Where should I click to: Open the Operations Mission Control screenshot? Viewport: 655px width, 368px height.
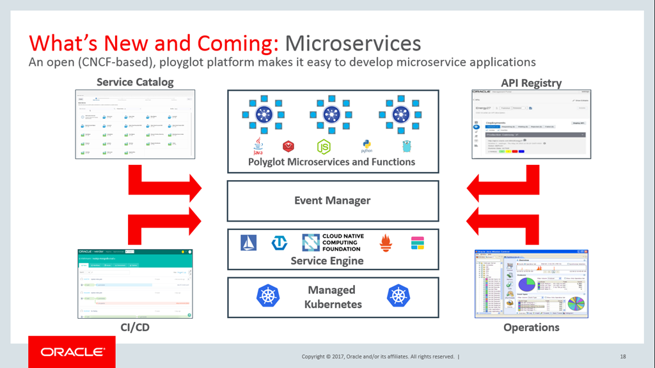click(x=531, y=284)
